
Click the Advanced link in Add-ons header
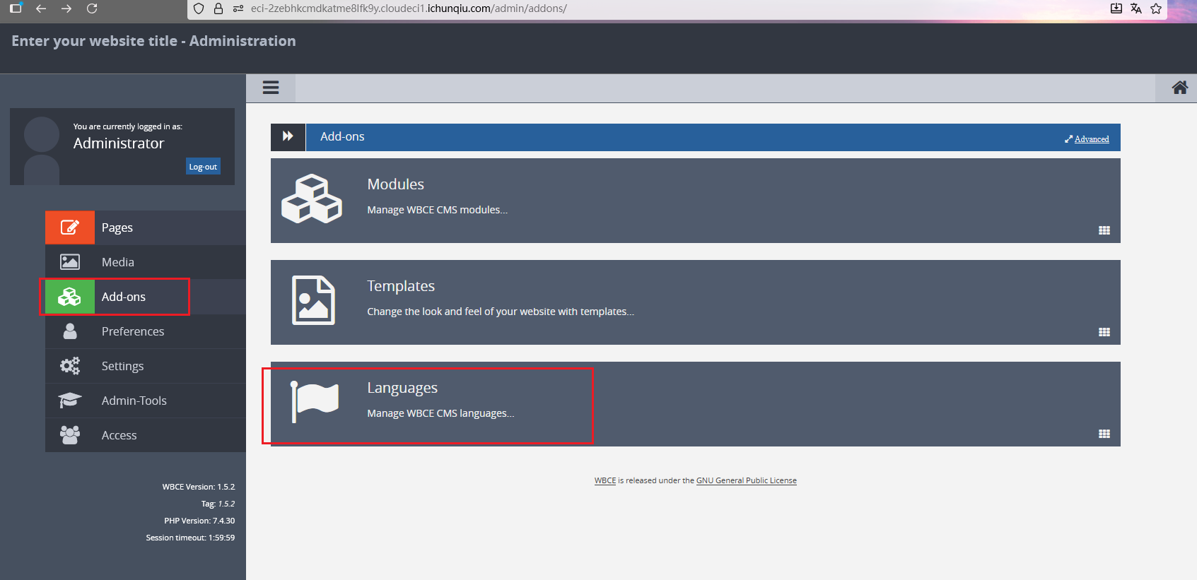(1091, 139)
